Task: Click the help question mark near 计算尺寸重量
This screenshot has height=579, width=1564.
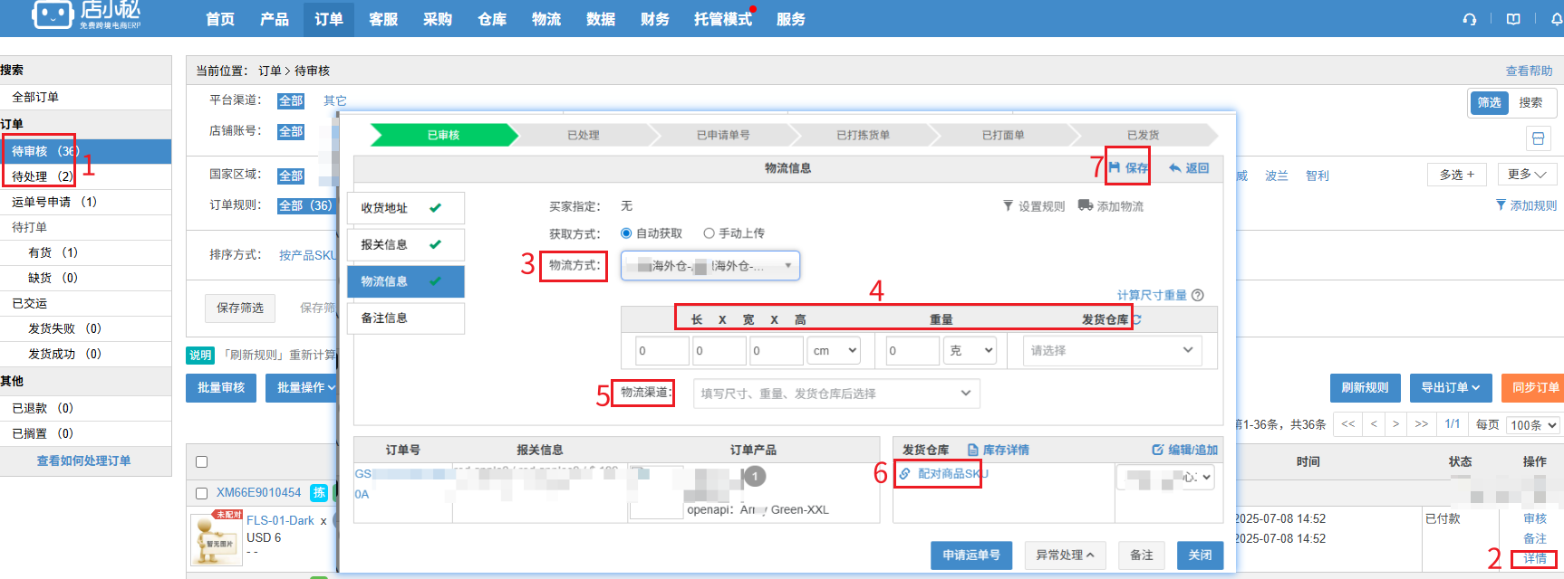Action: (1197, 295)
